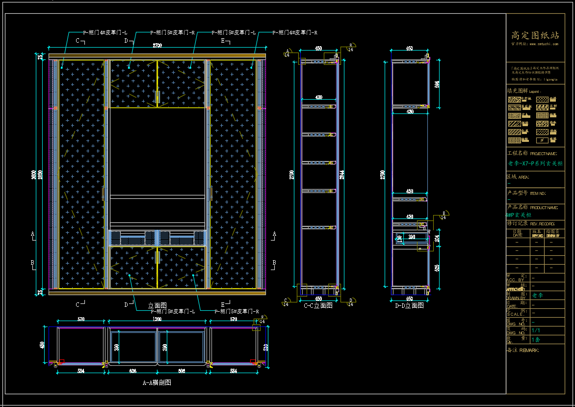Select the P-柜门4#皮革门-R door label
Image resolution: width=575 pixels, height=407 pixels.
295,32
